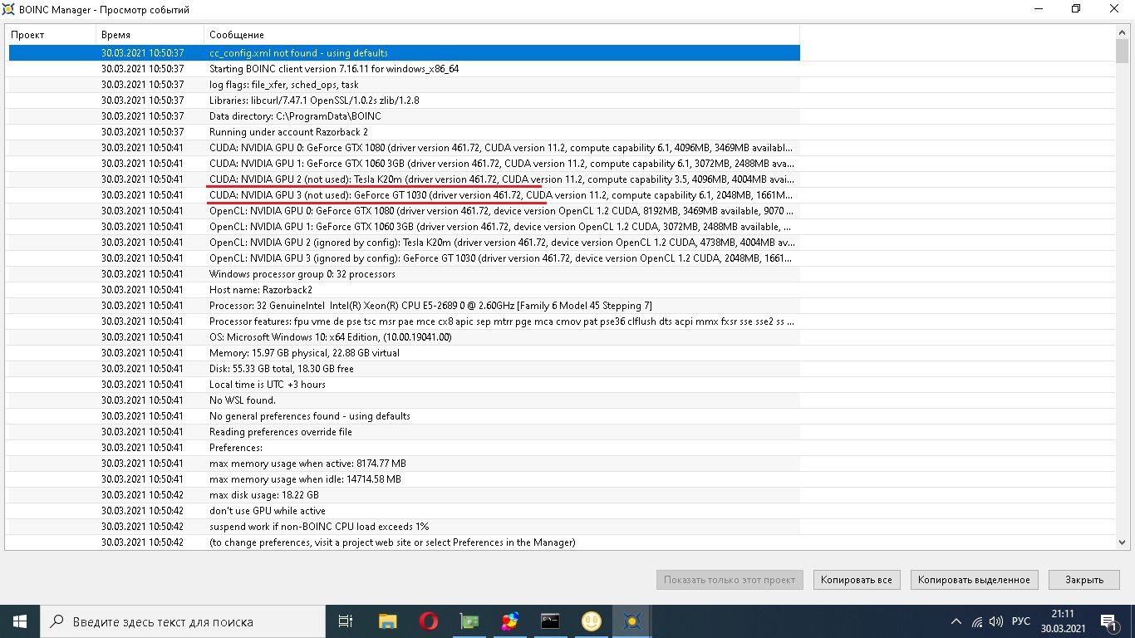Click the 'Копировать все' button

coord(856,580)
